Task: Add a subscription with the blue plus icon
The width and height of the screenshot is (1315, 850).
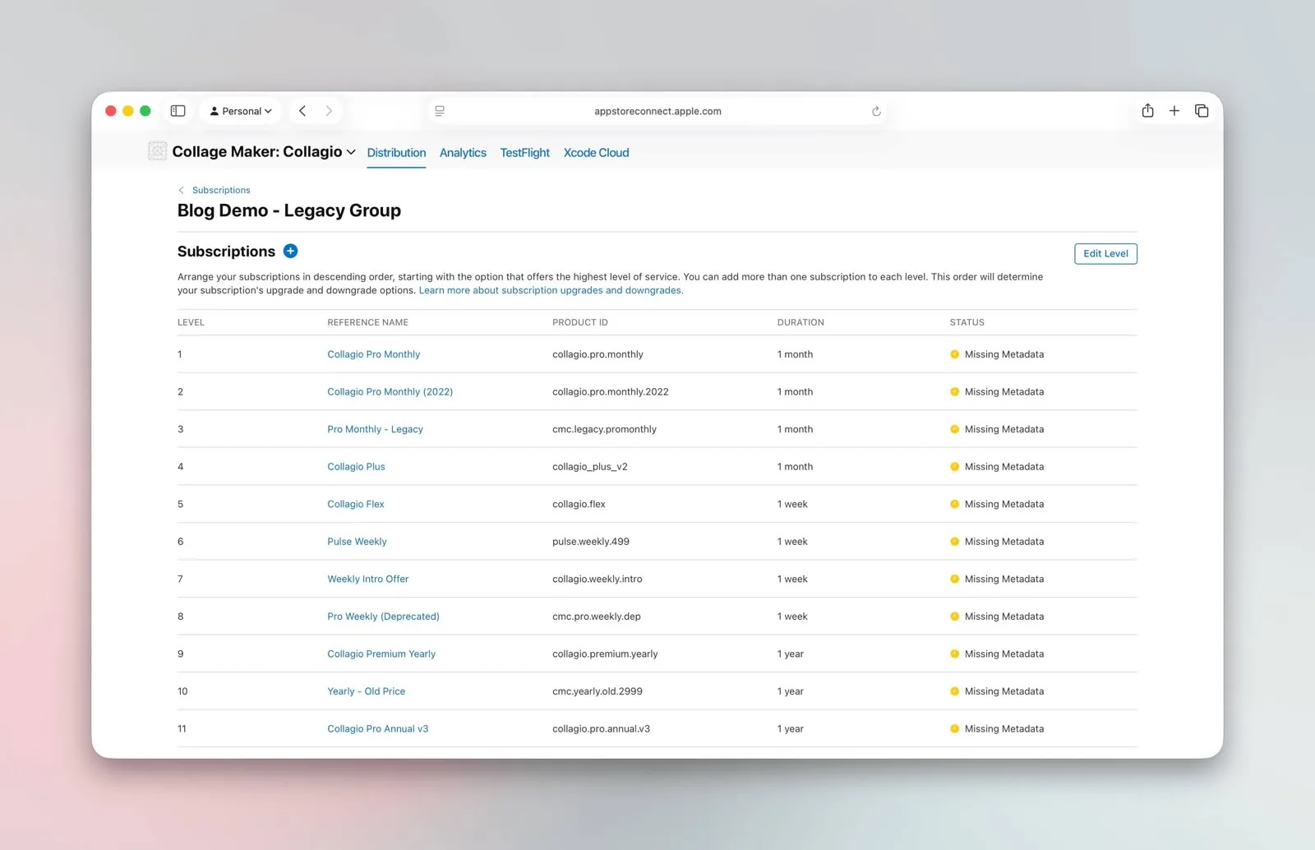Action: pyautogui.click(x=290, y=251)
